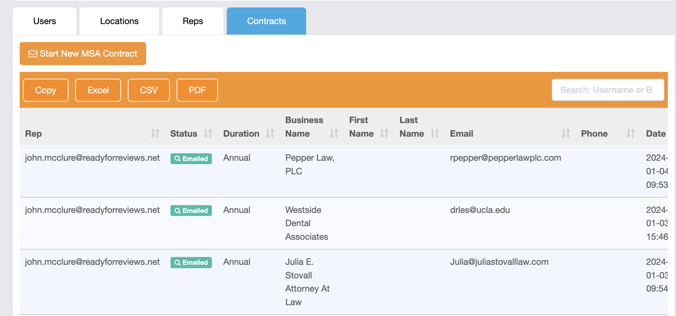The image size is (676, 316).
Task: Focus the Username search field
Action: pyautogui.click(x=608, y=90)
